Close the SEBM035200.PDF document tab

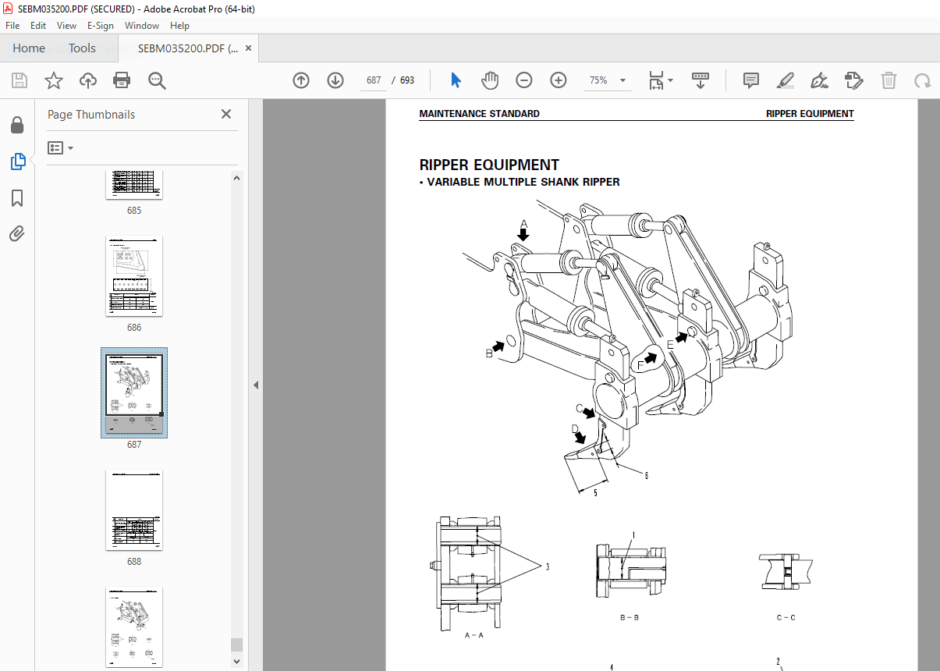tap(249, 48)
